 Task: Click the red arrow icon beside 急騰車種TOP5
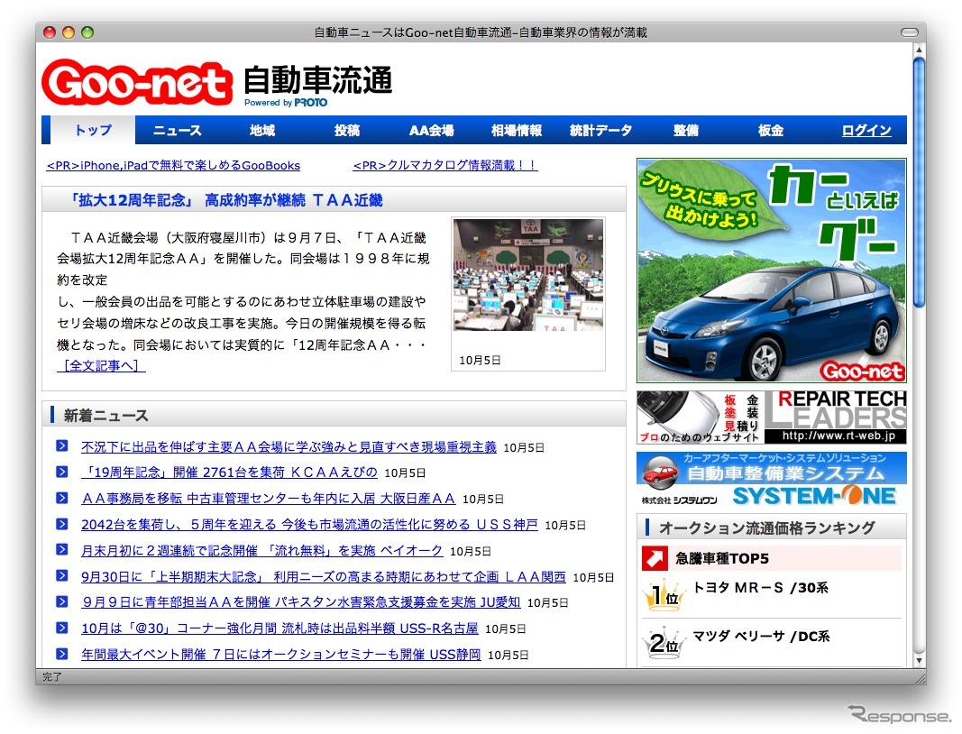654,559
